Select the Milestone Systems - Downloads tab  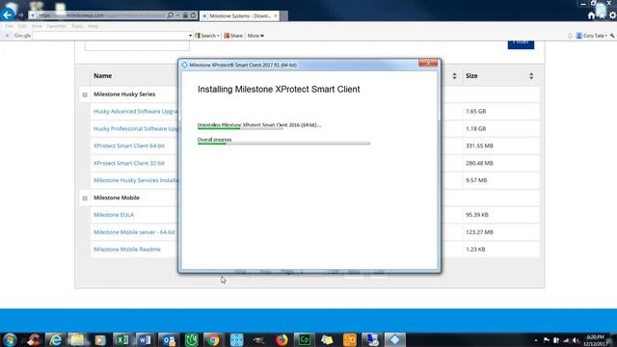(240, 15)
